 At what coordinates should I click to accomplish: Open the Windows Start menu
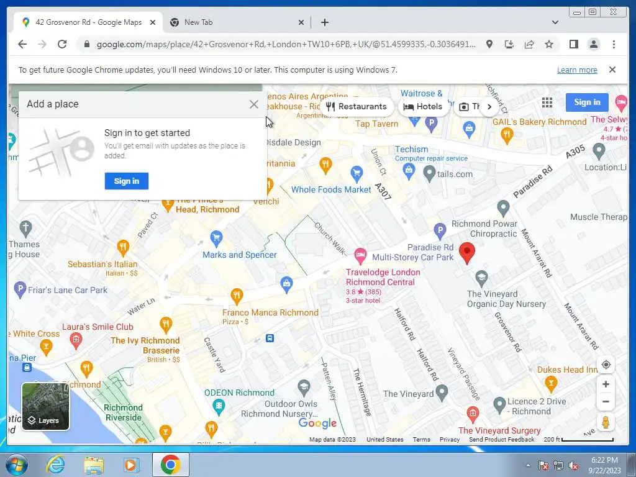click(x=16, y=465)
